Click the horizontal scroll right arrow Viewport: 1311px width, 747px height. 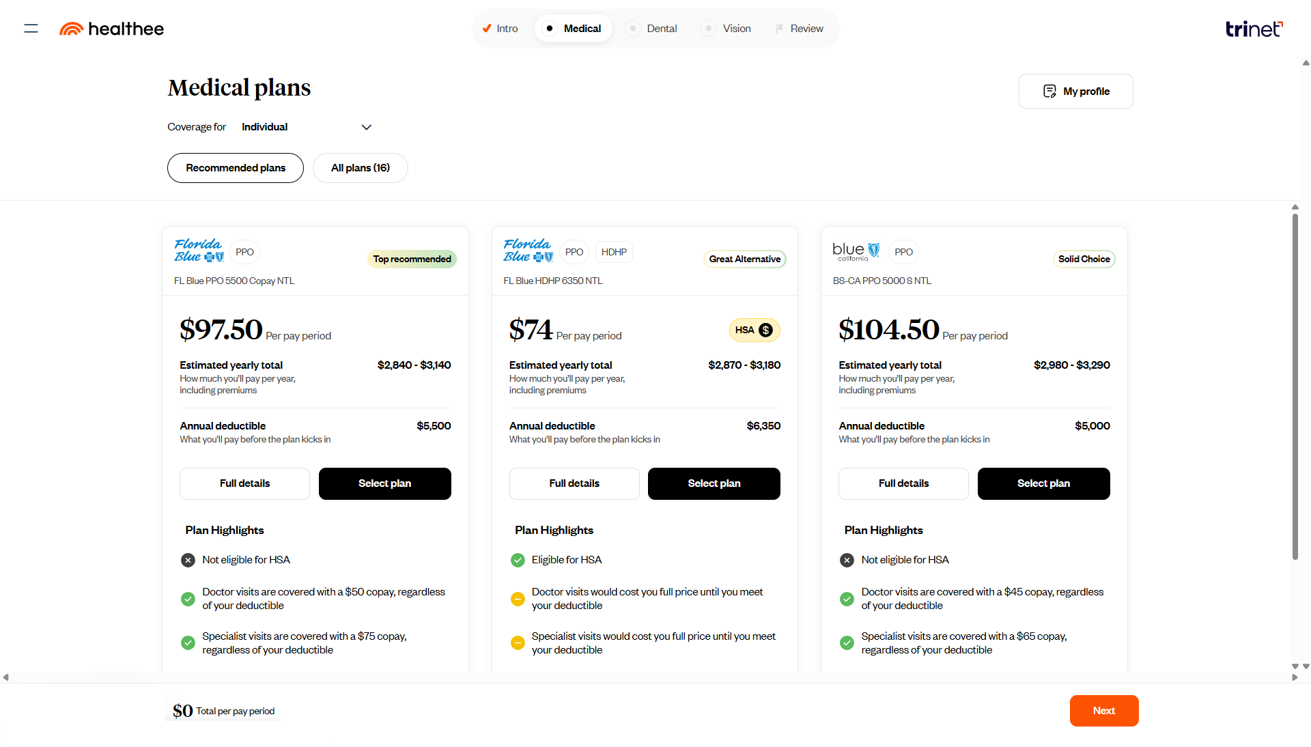click(1295, 677)
